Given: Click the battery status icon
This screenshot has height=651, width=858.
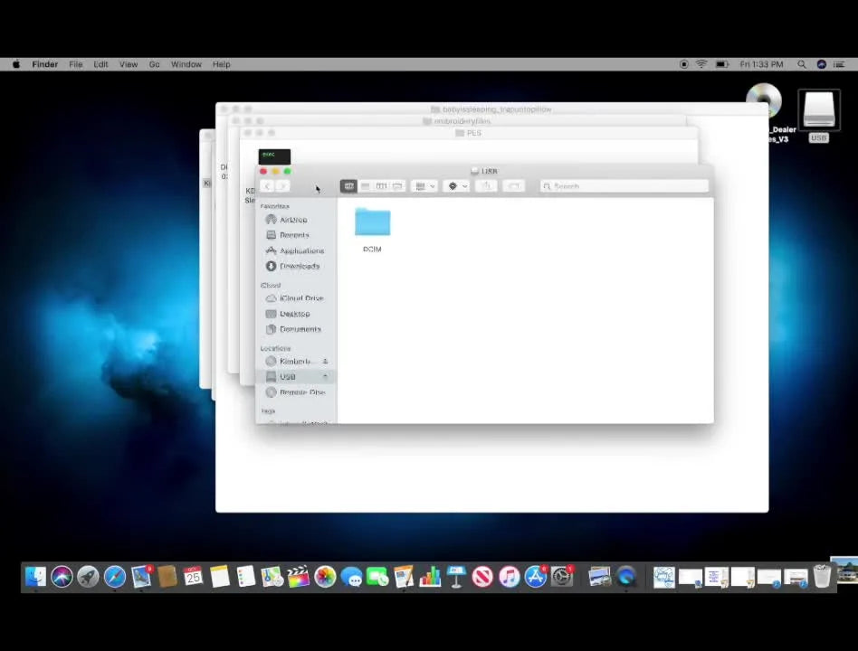Looking at the screenshot, I should pos(722,64).
